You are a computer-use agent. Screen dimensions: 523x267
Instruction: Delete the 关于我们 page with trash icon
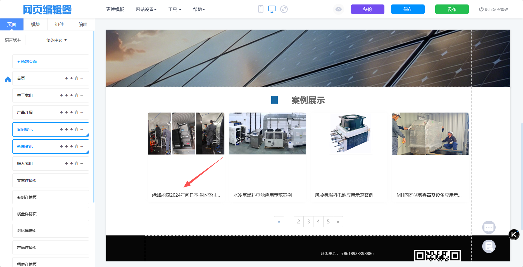(77, 95)
